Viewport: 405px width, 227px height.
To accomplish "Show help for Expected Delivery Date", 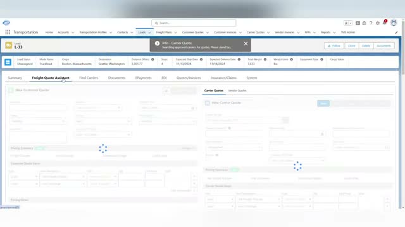I will pos(239,59).
